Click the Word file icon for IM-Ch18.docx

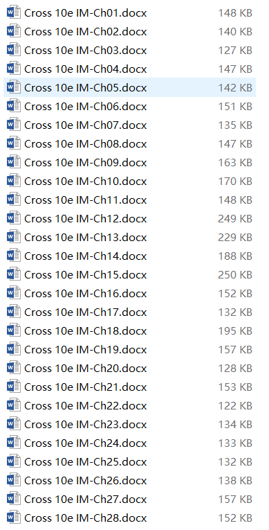(x=14, y=331)
